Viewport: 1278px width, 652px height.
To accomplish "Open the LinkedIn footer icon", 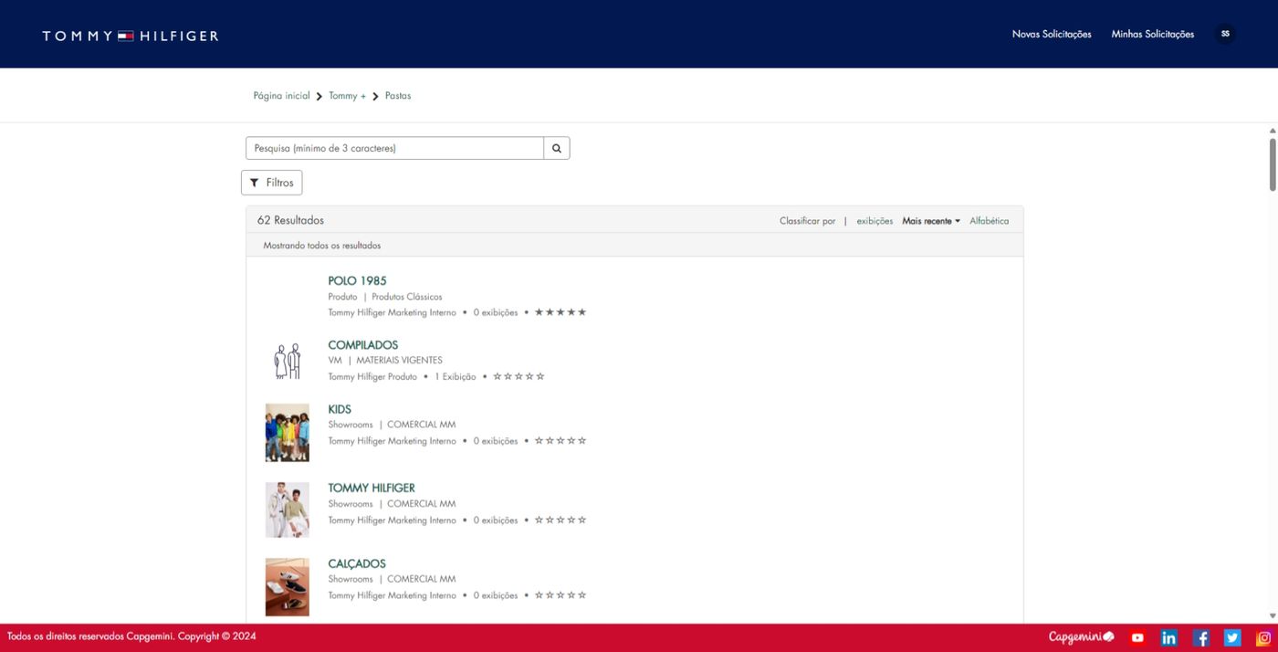I will click(1169, 637).
